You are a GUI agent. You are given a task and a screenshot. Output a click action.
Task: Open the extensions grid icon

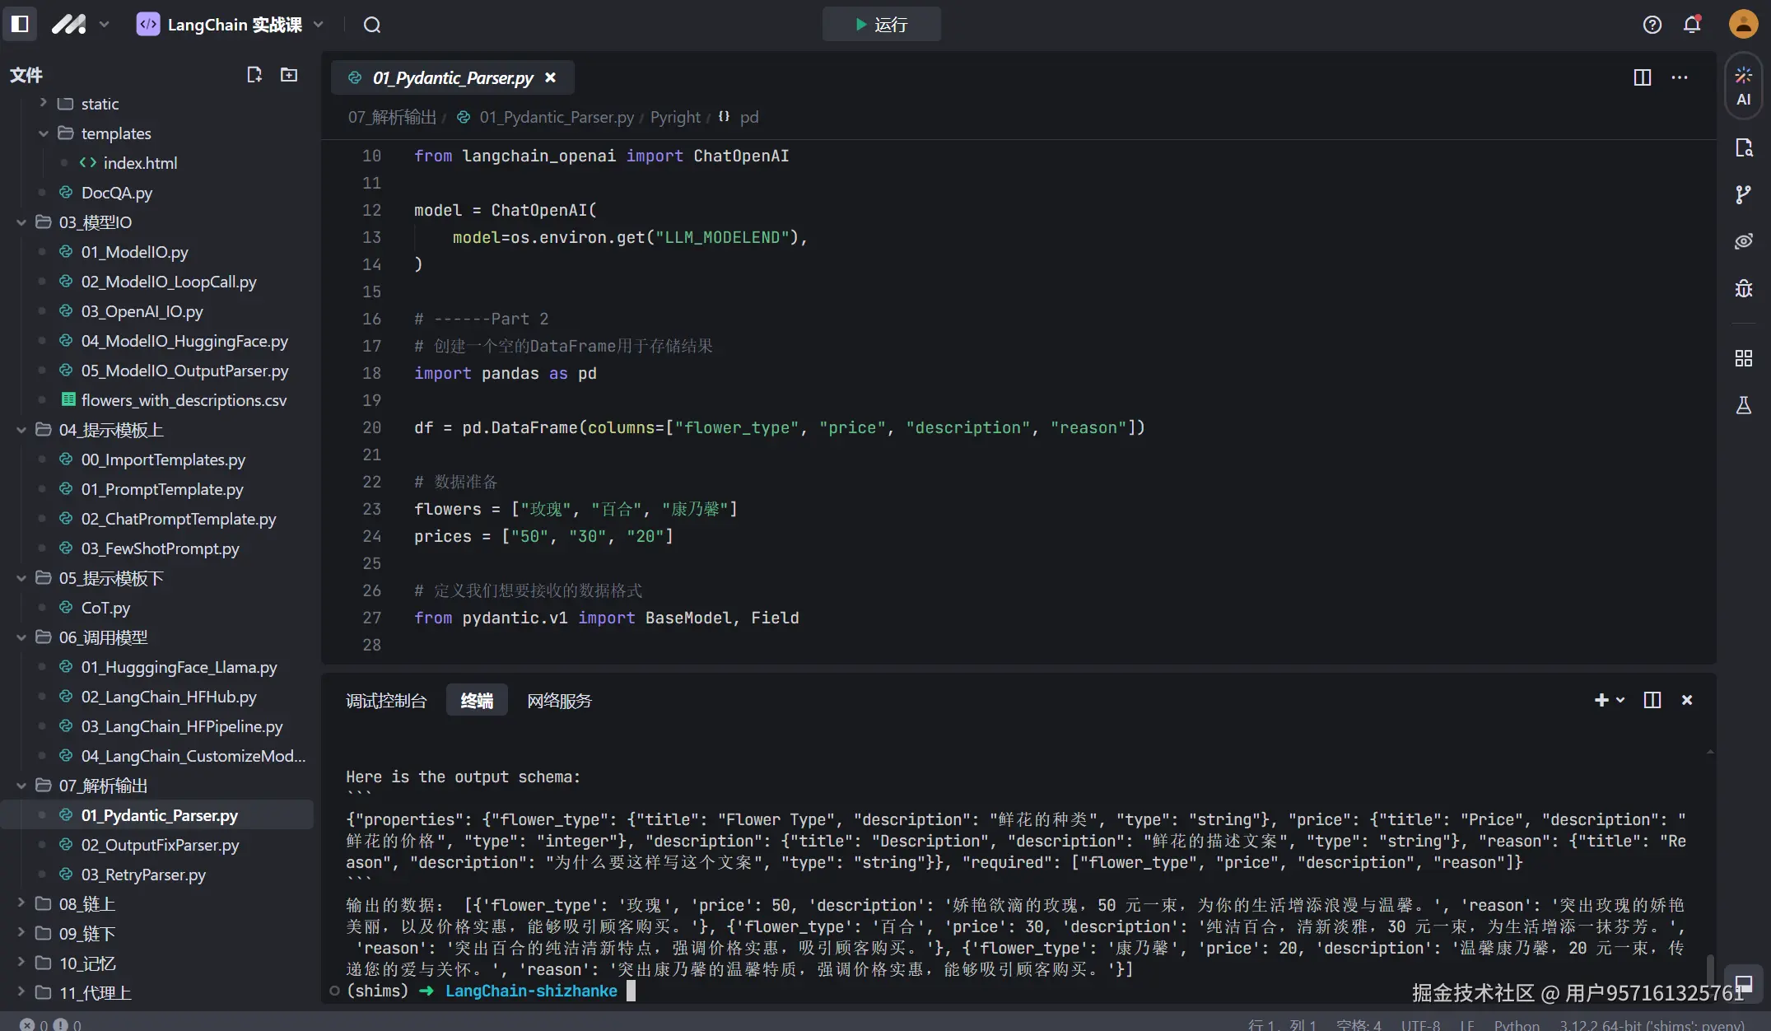pos(1743,358)
